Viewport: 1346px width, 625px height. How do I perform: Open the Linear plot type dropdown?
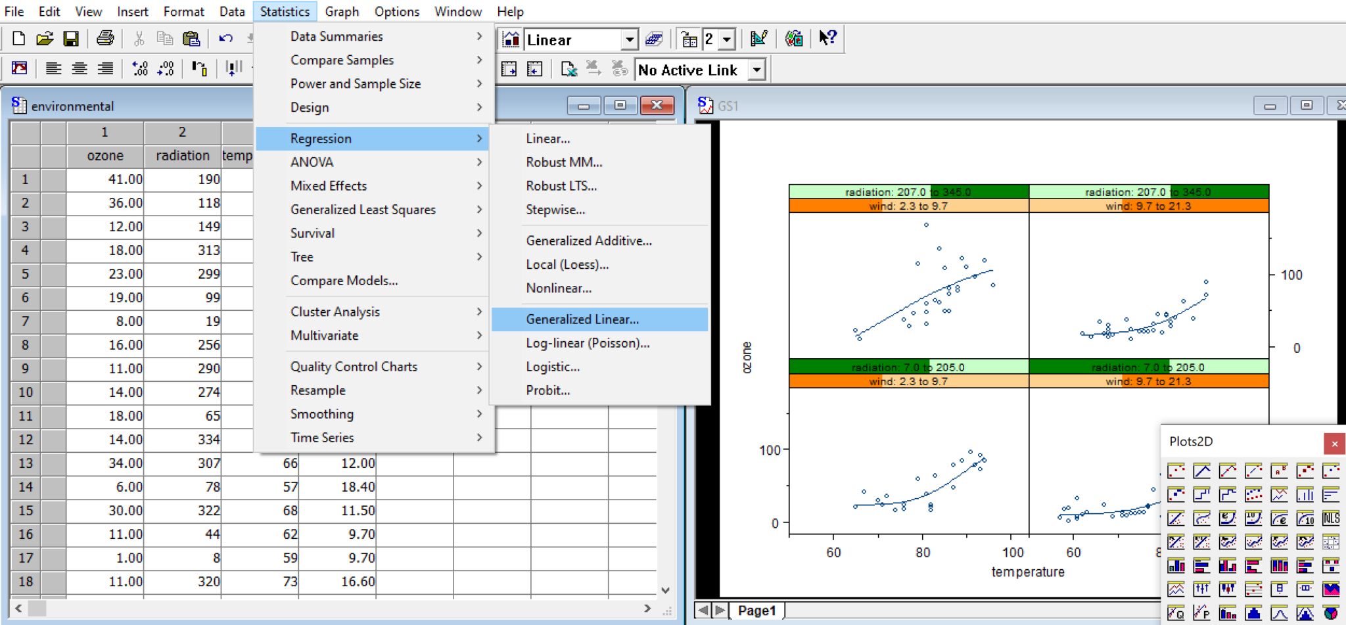(x=629, y=40)
